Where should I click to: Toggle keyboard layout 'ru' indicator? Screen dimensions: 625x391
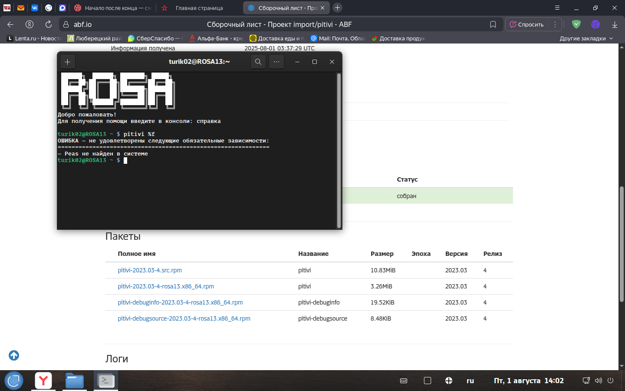pyautogui.click(x=470, y=381)
